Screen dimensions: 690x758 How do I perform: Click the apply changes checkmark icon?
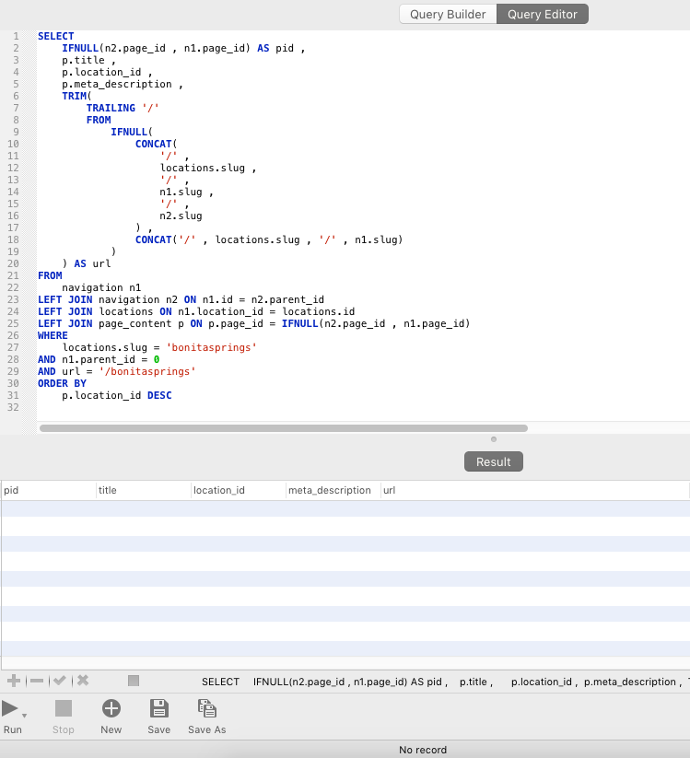tap(60, 681)
